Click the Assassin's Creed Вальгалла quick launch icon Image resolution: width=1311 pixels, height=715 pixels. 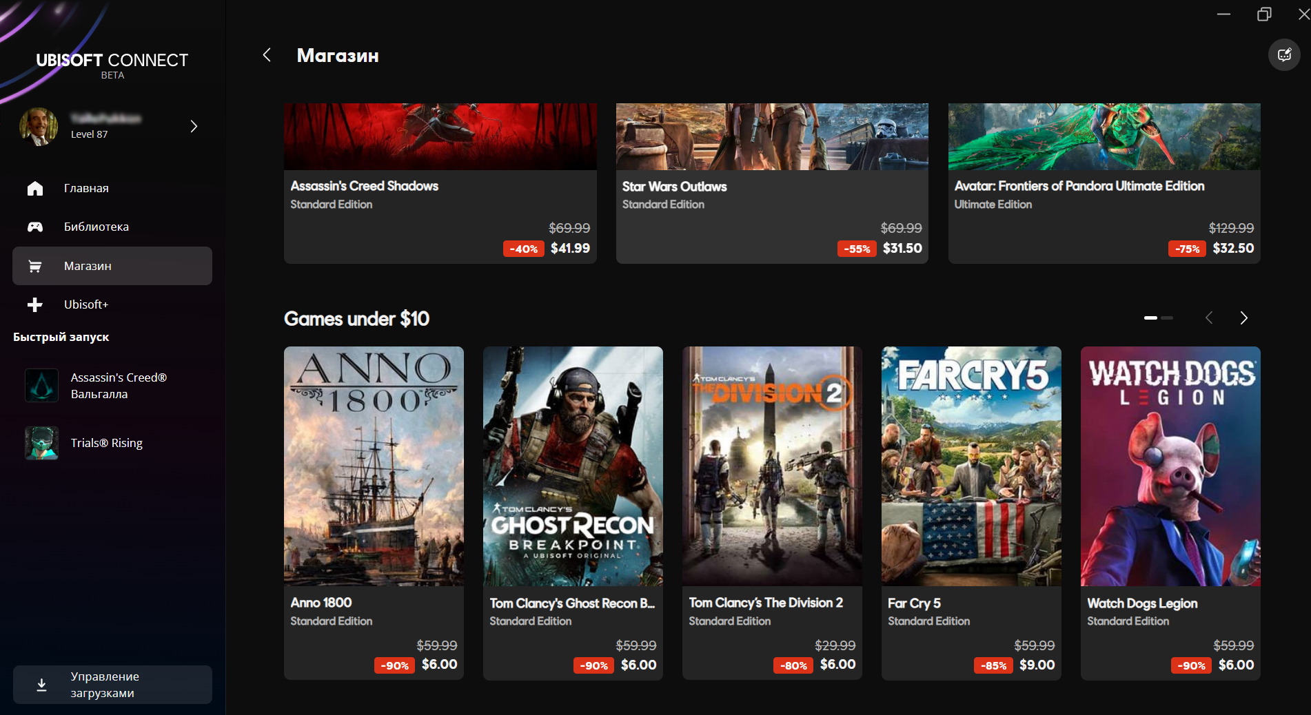click(41, 385)
